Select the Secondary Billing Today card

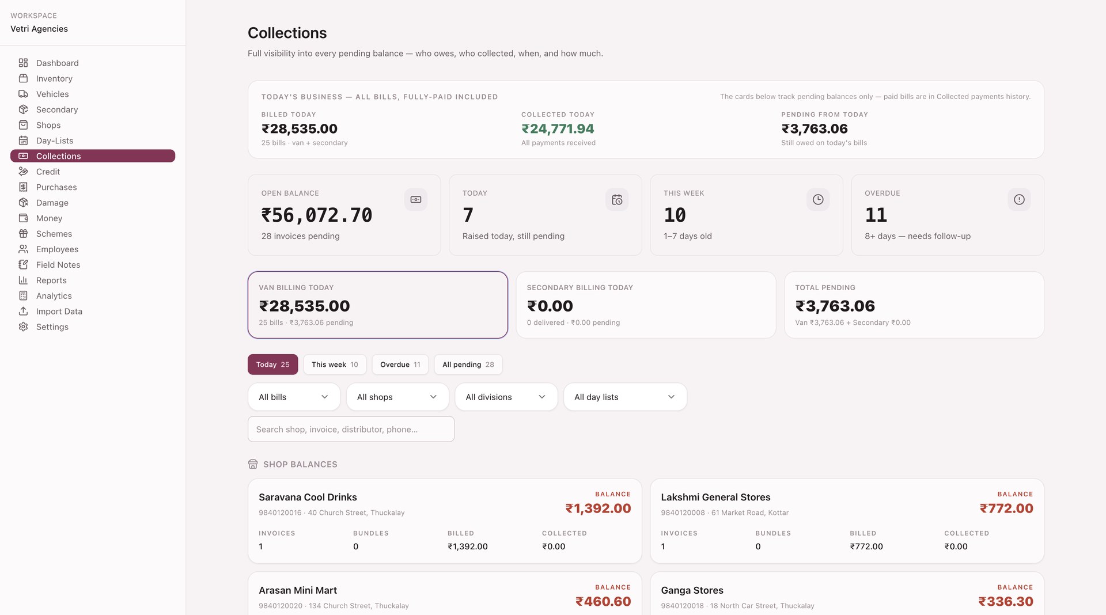coord(646,305)
